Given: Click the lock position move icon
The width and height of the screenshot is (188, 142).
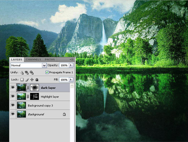Looking at the screenshot, I should [x=32, y=80].
